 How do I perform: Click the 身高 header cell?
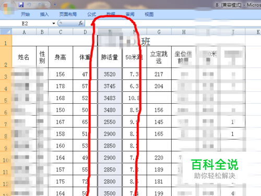pos(61,57)
